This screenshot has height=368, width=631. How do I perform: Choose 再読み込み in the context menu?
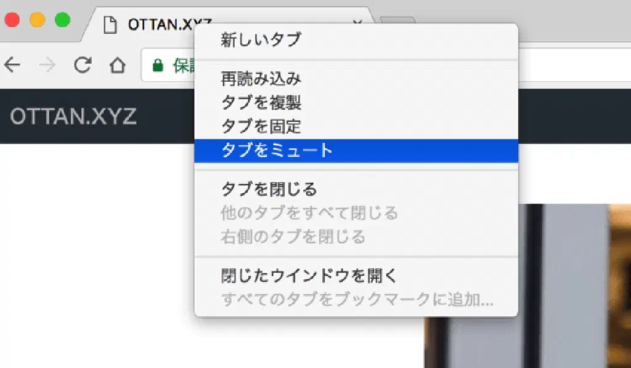tap(261, 79)
